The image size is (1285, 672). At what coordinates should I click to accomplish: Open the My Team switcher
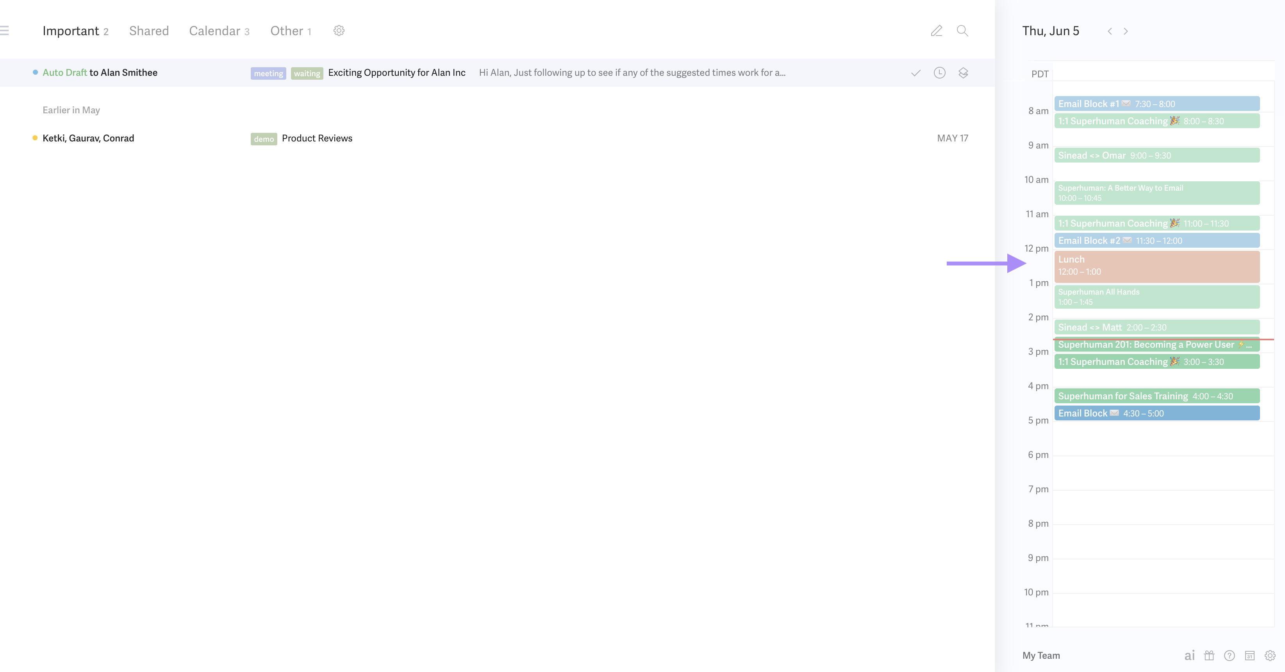coord(1041,656)
